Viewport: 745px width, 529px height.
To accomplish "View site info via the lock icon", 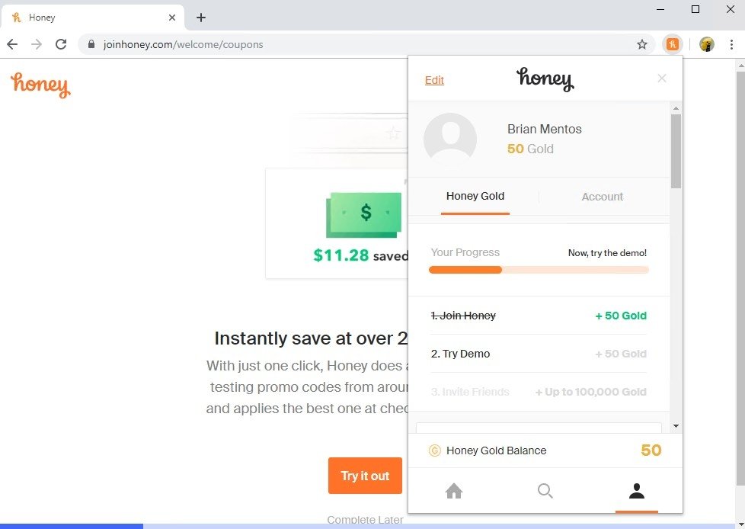I will 91,44.
